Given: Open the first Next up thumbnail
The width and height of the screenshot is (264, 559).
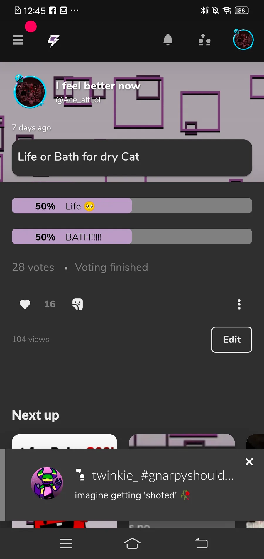Looking at the screenshot, I should pyautogui.click(x=65, y=441).
